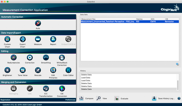
Task: Click the Evaluate eye button
Action: coord(117,98)
